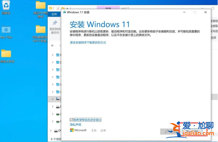Select the DVD drive icon in Explorer tree
This screenshot has height=142, width=218.
click(56, 130)
